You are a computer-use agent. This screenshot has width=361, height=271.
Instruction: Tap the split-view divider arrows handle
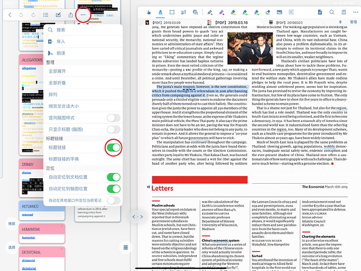pyautogui.click(x=138, y=217)
